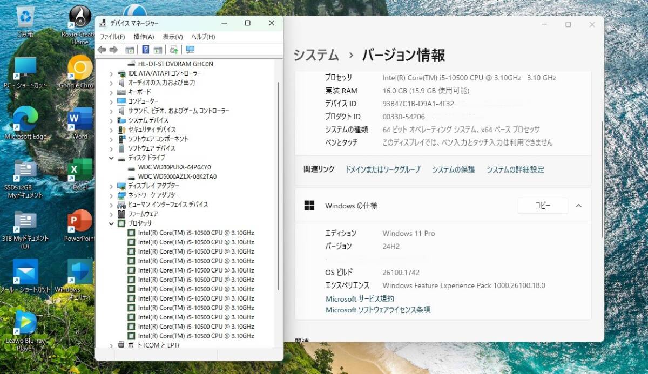648x374 pixels.
Task: Expand the ディスプレイ アダプター node
Action: [x=111, y=186]
